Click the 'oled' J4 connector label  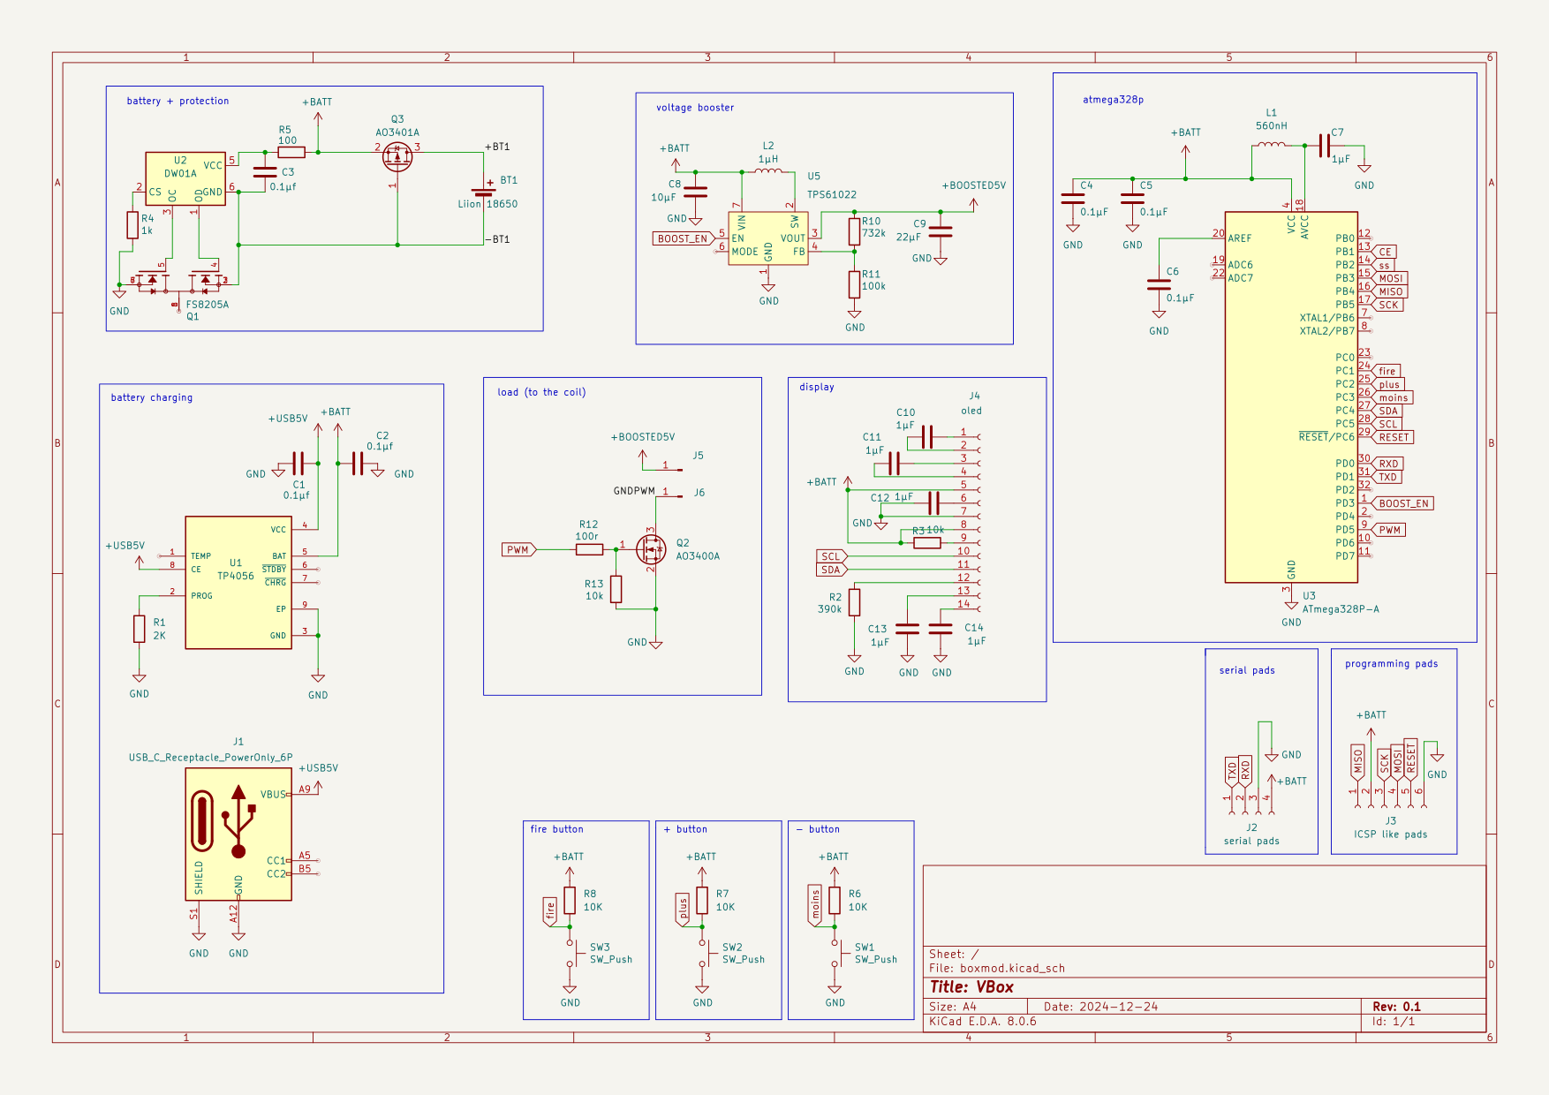click(x=971, y=411)
